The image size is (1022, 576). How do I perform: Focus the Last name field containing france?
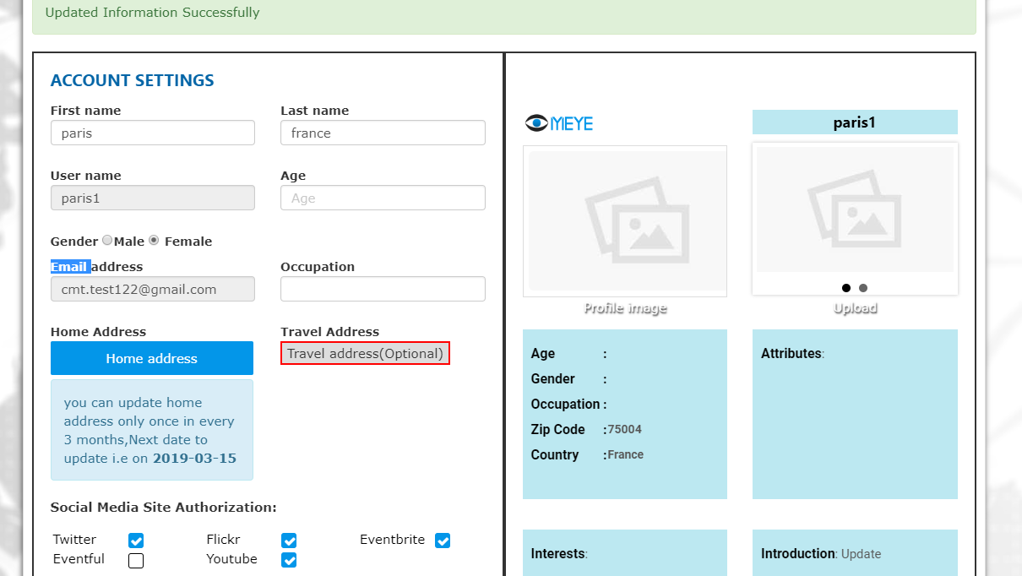point(383,133)
